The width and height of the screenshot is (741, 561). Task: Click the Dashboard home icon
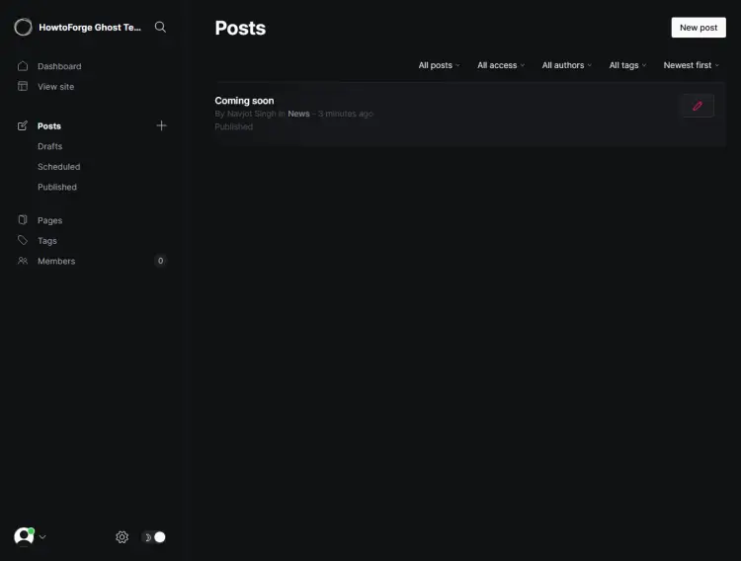[x=22, y=66]
